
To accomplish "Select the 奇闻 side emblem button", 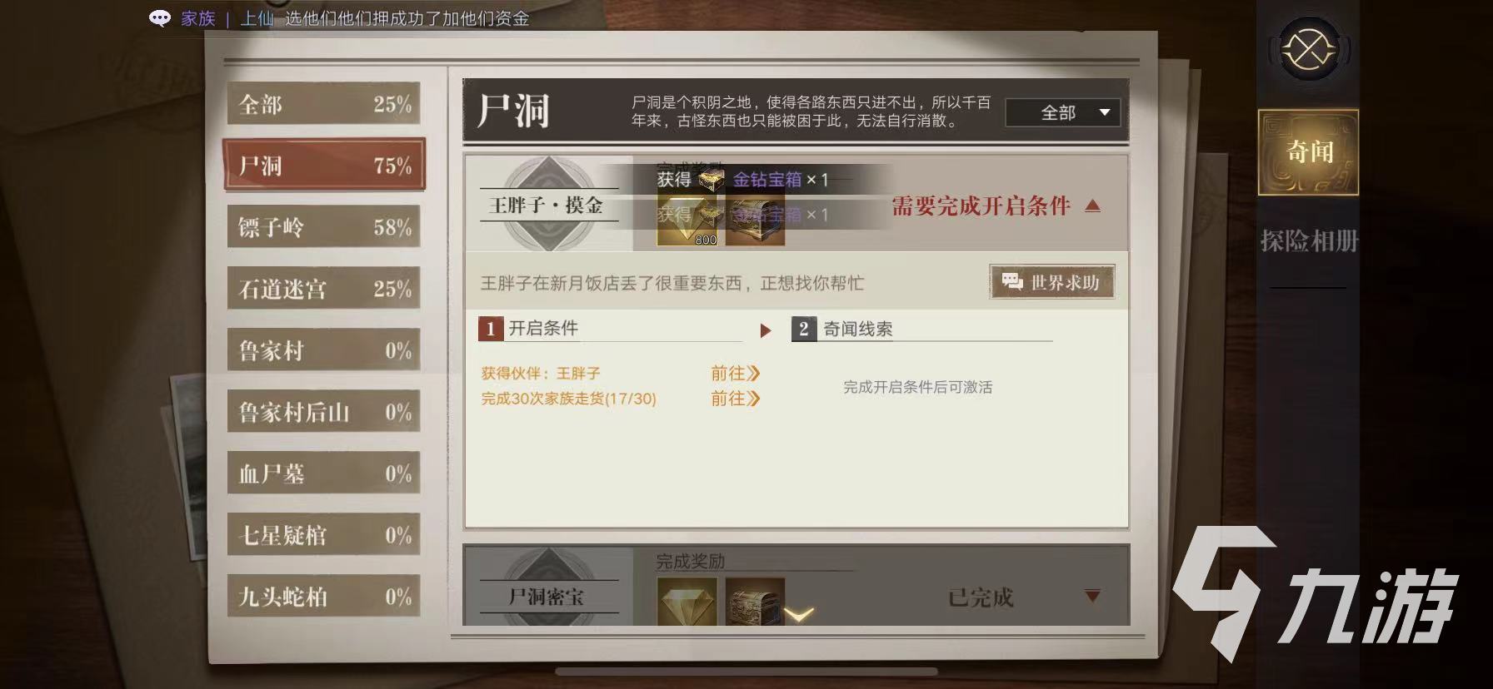I will point(1308,152).
